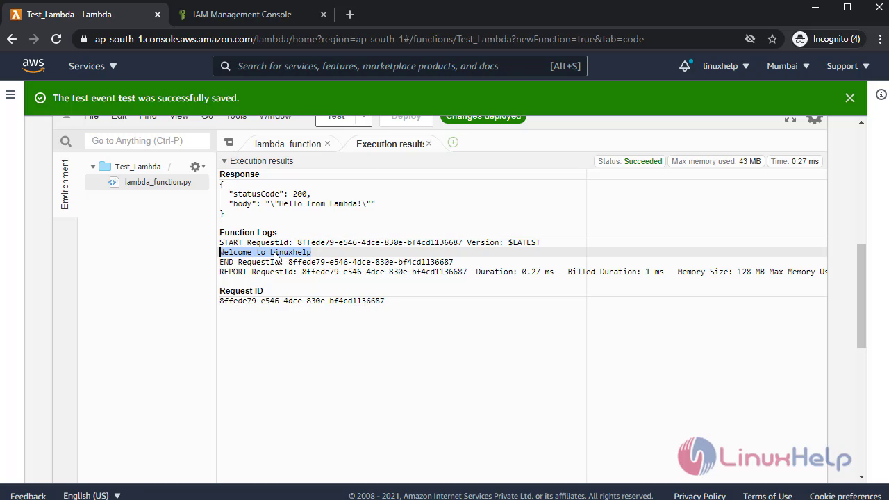Click the search magnifier in AWS search bar
889x500 pixels.
coord(225,66)
